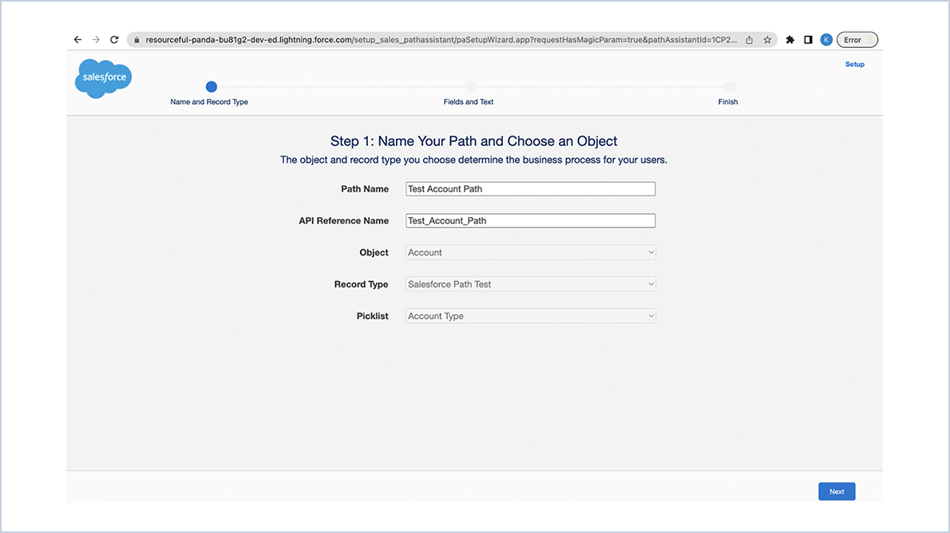Click the K profile avatar icon

[x=826, y=38]
